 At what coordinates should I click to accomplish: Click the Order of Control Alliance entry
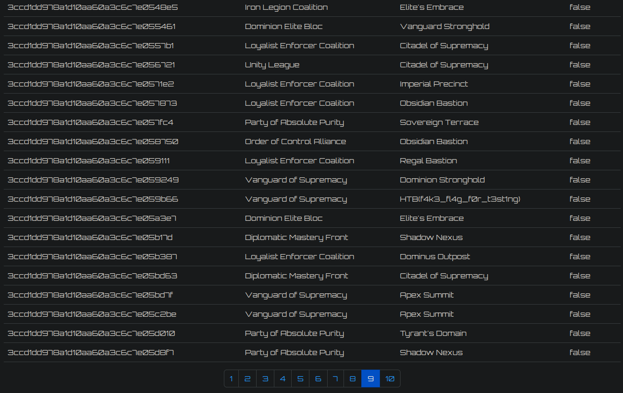tap(295, 142)
